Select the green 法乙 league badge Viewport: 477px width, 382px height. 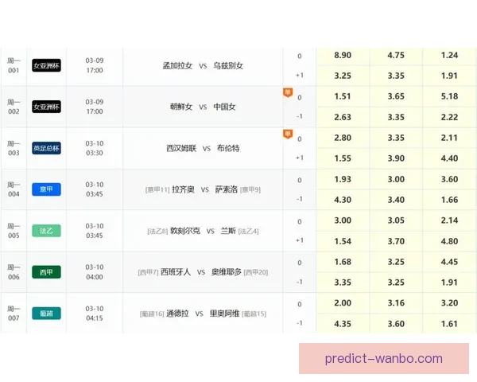point(46,231)
